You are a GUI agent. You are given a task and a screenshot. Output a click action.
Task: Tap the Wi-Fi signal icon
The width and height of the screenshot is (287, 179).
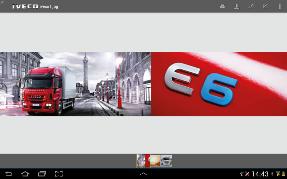(x=278, y=174)
